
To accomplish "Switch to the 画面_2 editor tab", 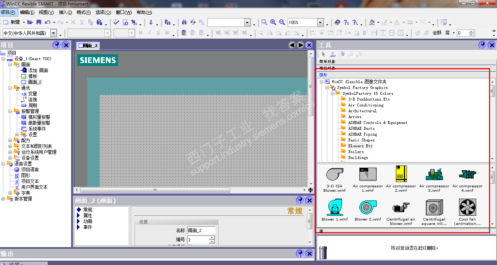I will pos(88,46).
